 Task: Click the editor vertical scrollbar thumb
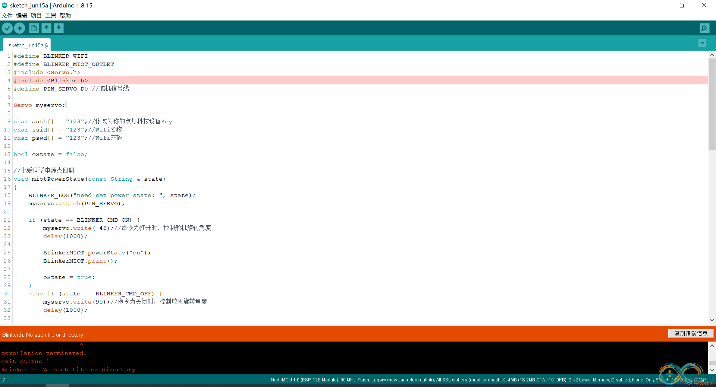(x=712, y=104)
